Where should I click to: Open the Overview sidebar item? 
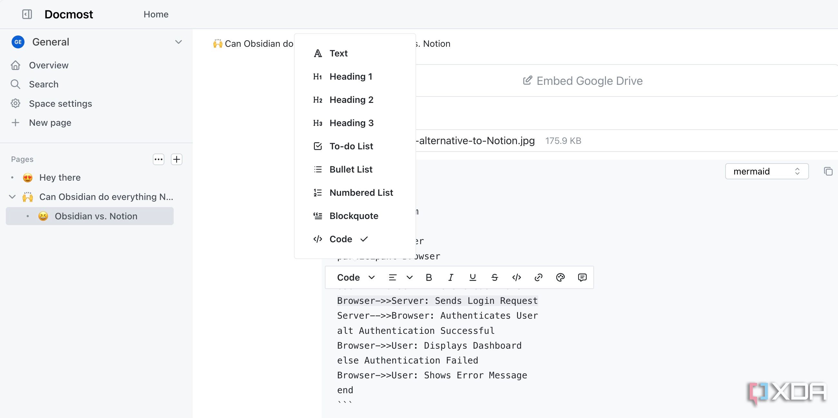(x=49, y=65)
